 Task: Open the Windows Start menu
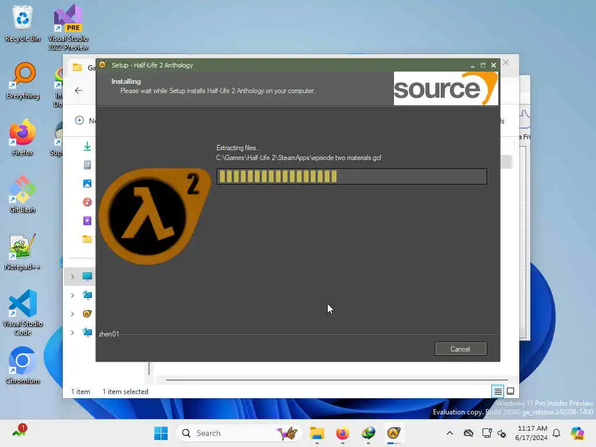161,433
